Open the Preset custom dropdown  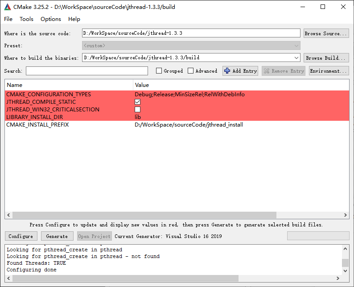pyautogui.click(x=191, y=45)
